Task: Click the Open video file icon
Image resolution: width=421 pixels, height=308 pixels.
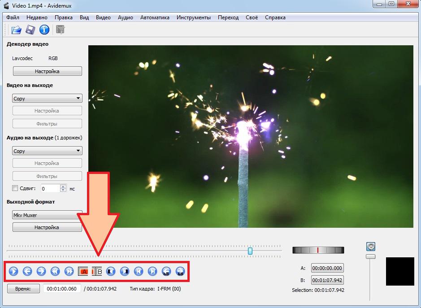Action: [x=17, y=30]
